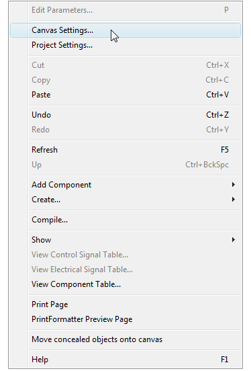Viewport: 251px width, 371px height.
Task: Open Project Settings dialog
Action: [125, 45]
